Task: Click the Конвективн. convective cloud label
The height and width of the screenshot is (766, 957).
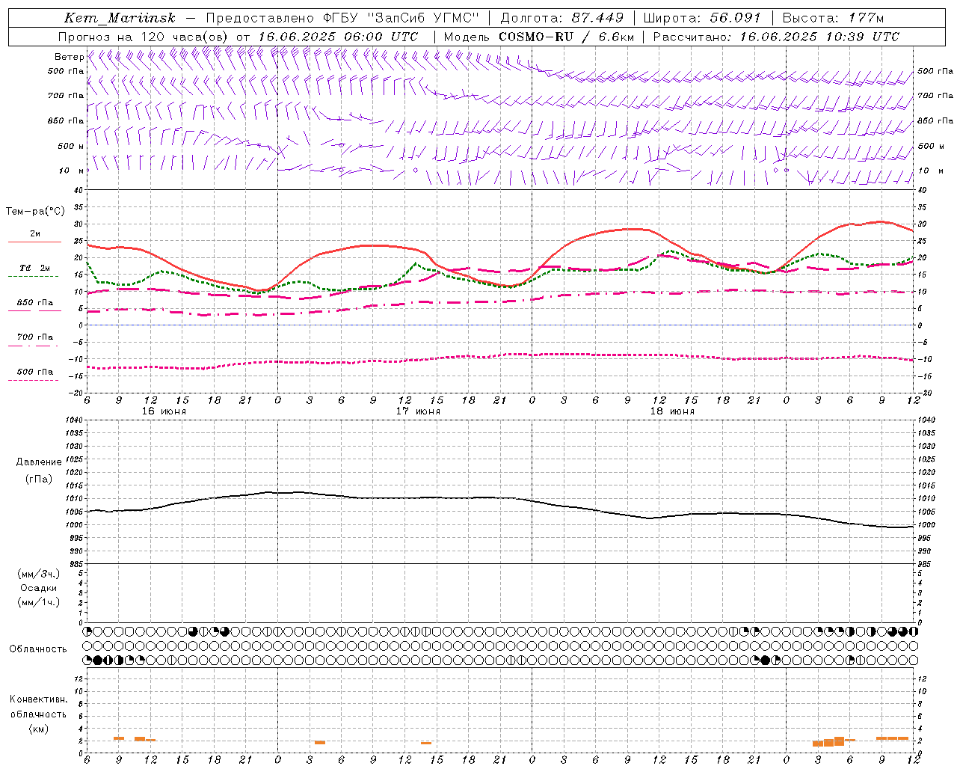Action: (39, 699)
